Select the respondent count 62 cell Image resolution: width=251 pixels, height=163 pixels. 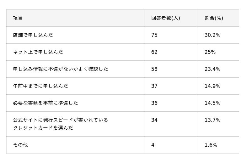pos(154,52)
